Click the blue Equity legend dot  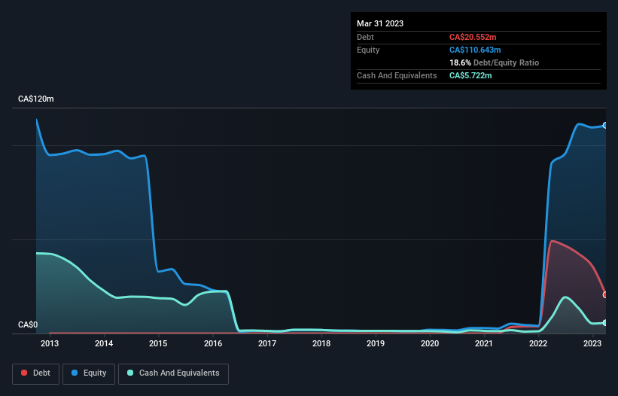75,373
